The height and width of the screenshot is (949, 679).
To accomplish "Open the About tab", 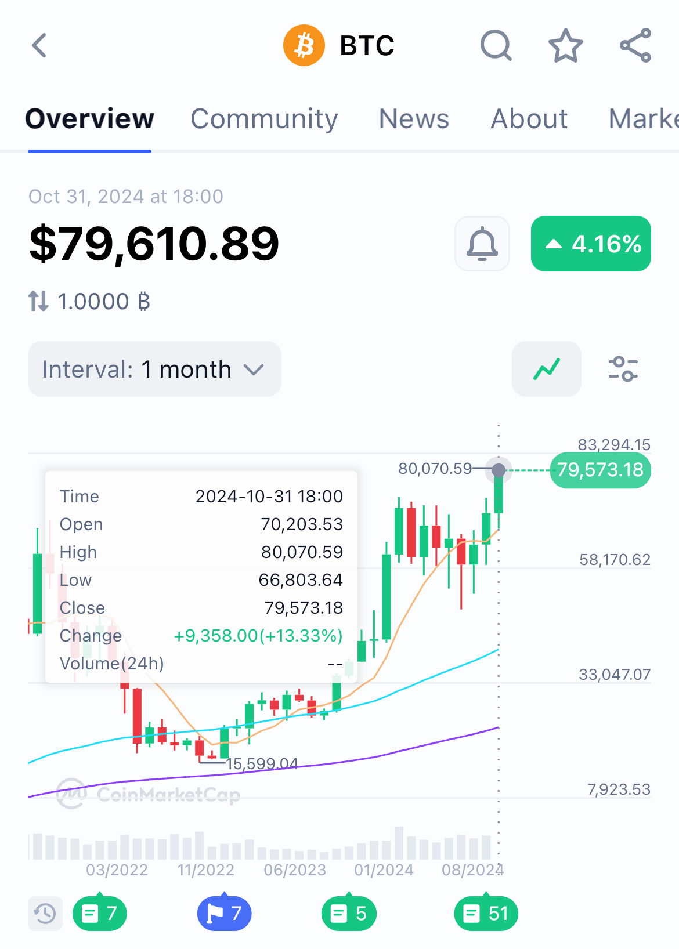I will click(x=529, y=119).
